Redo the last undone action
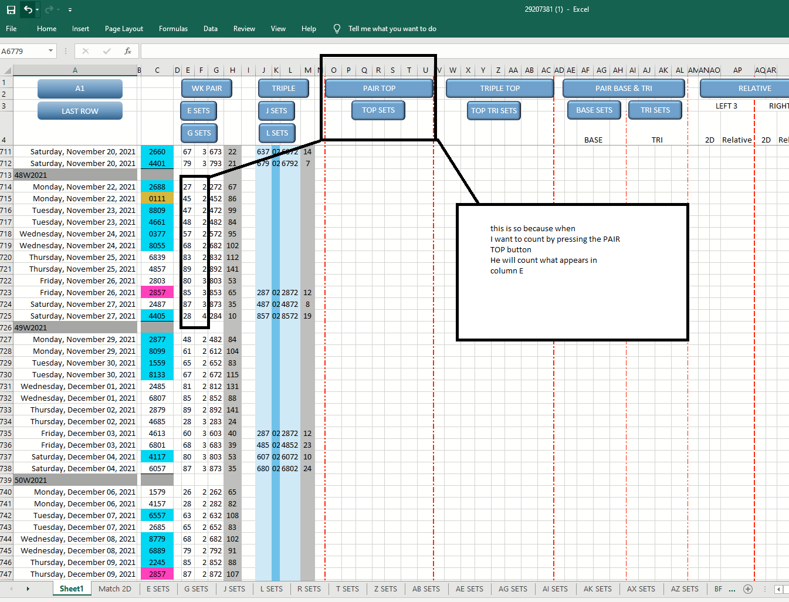Screen dimensions: 789x602 tap(50, 9)
